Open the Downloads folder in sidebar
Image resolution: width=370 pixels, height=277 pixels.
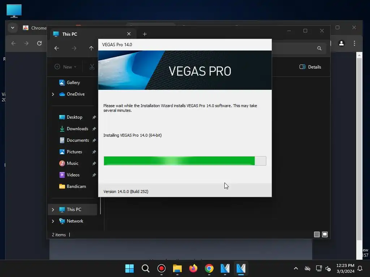coord(74,129)
